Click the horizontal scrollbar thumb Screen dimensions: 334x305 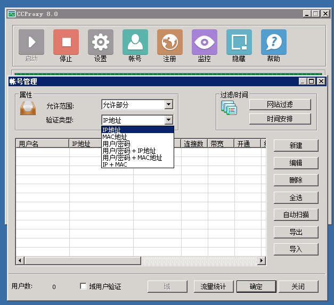(83, 260)
